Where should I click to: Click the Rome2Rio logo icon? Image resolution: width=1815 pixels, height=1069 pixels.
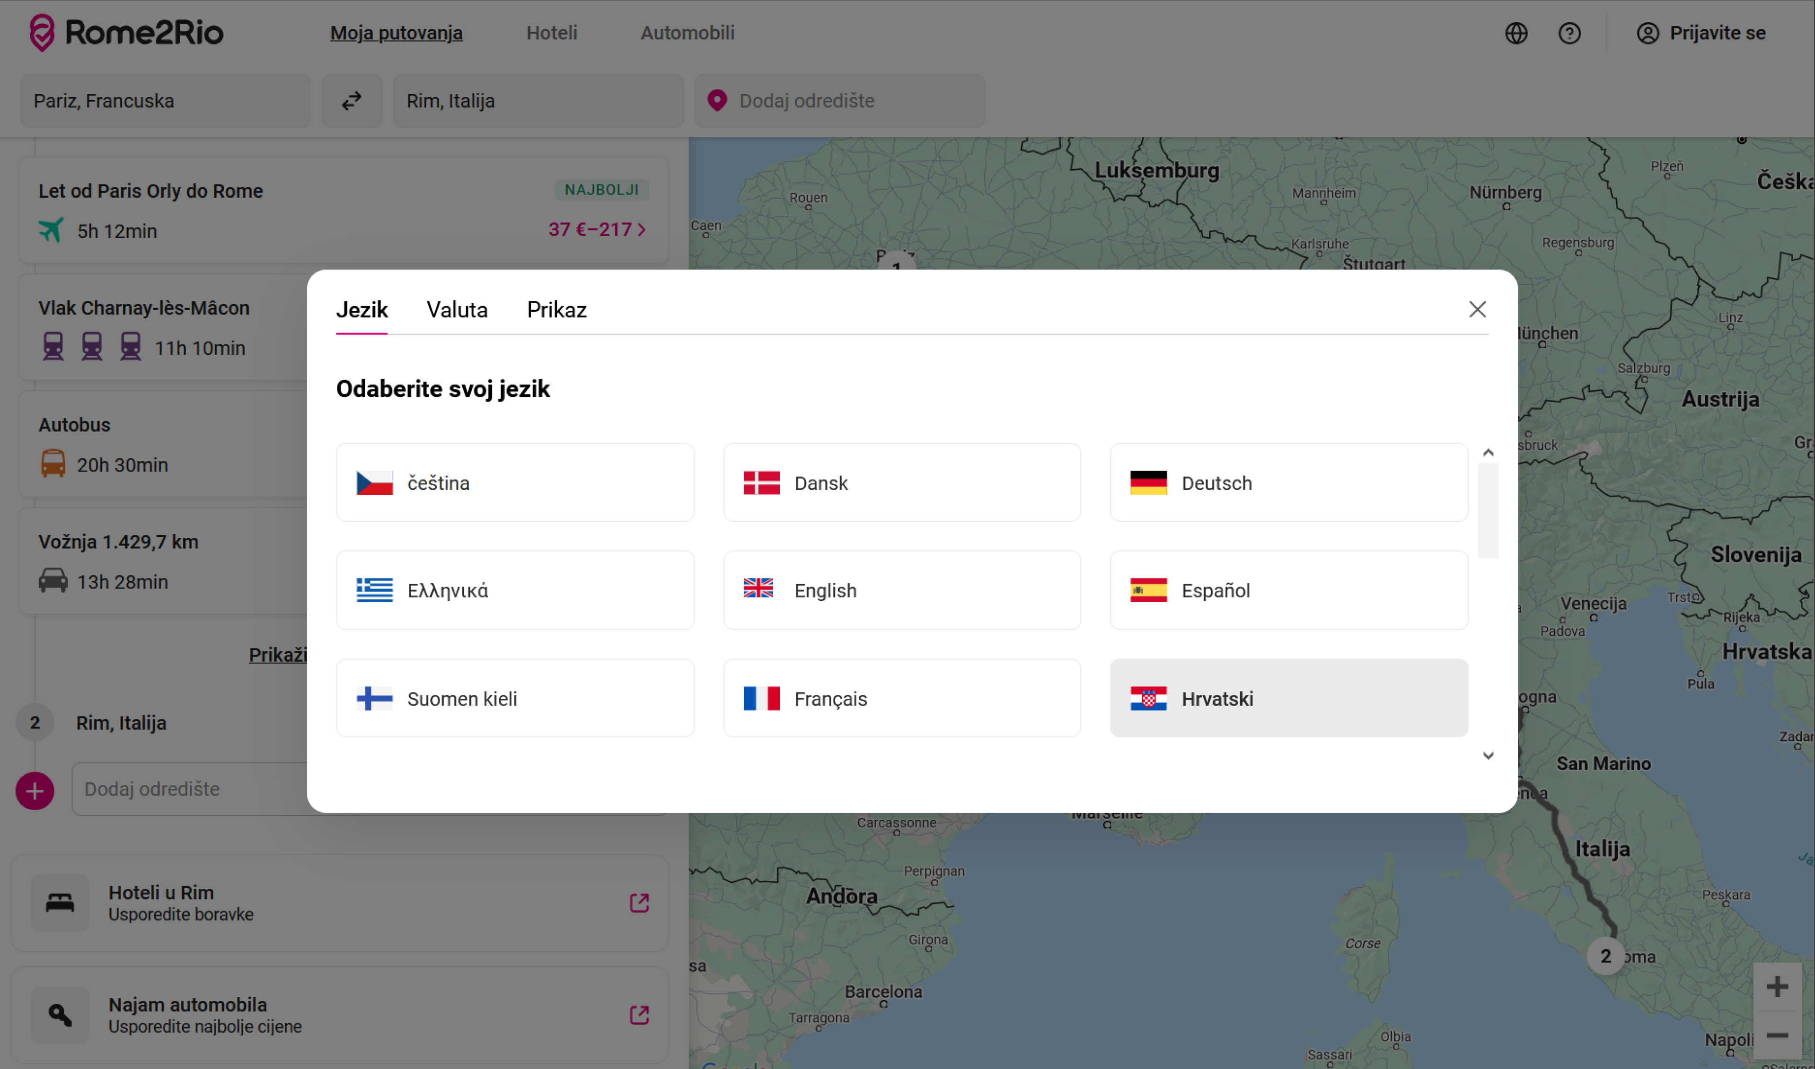tap(42, 33)
